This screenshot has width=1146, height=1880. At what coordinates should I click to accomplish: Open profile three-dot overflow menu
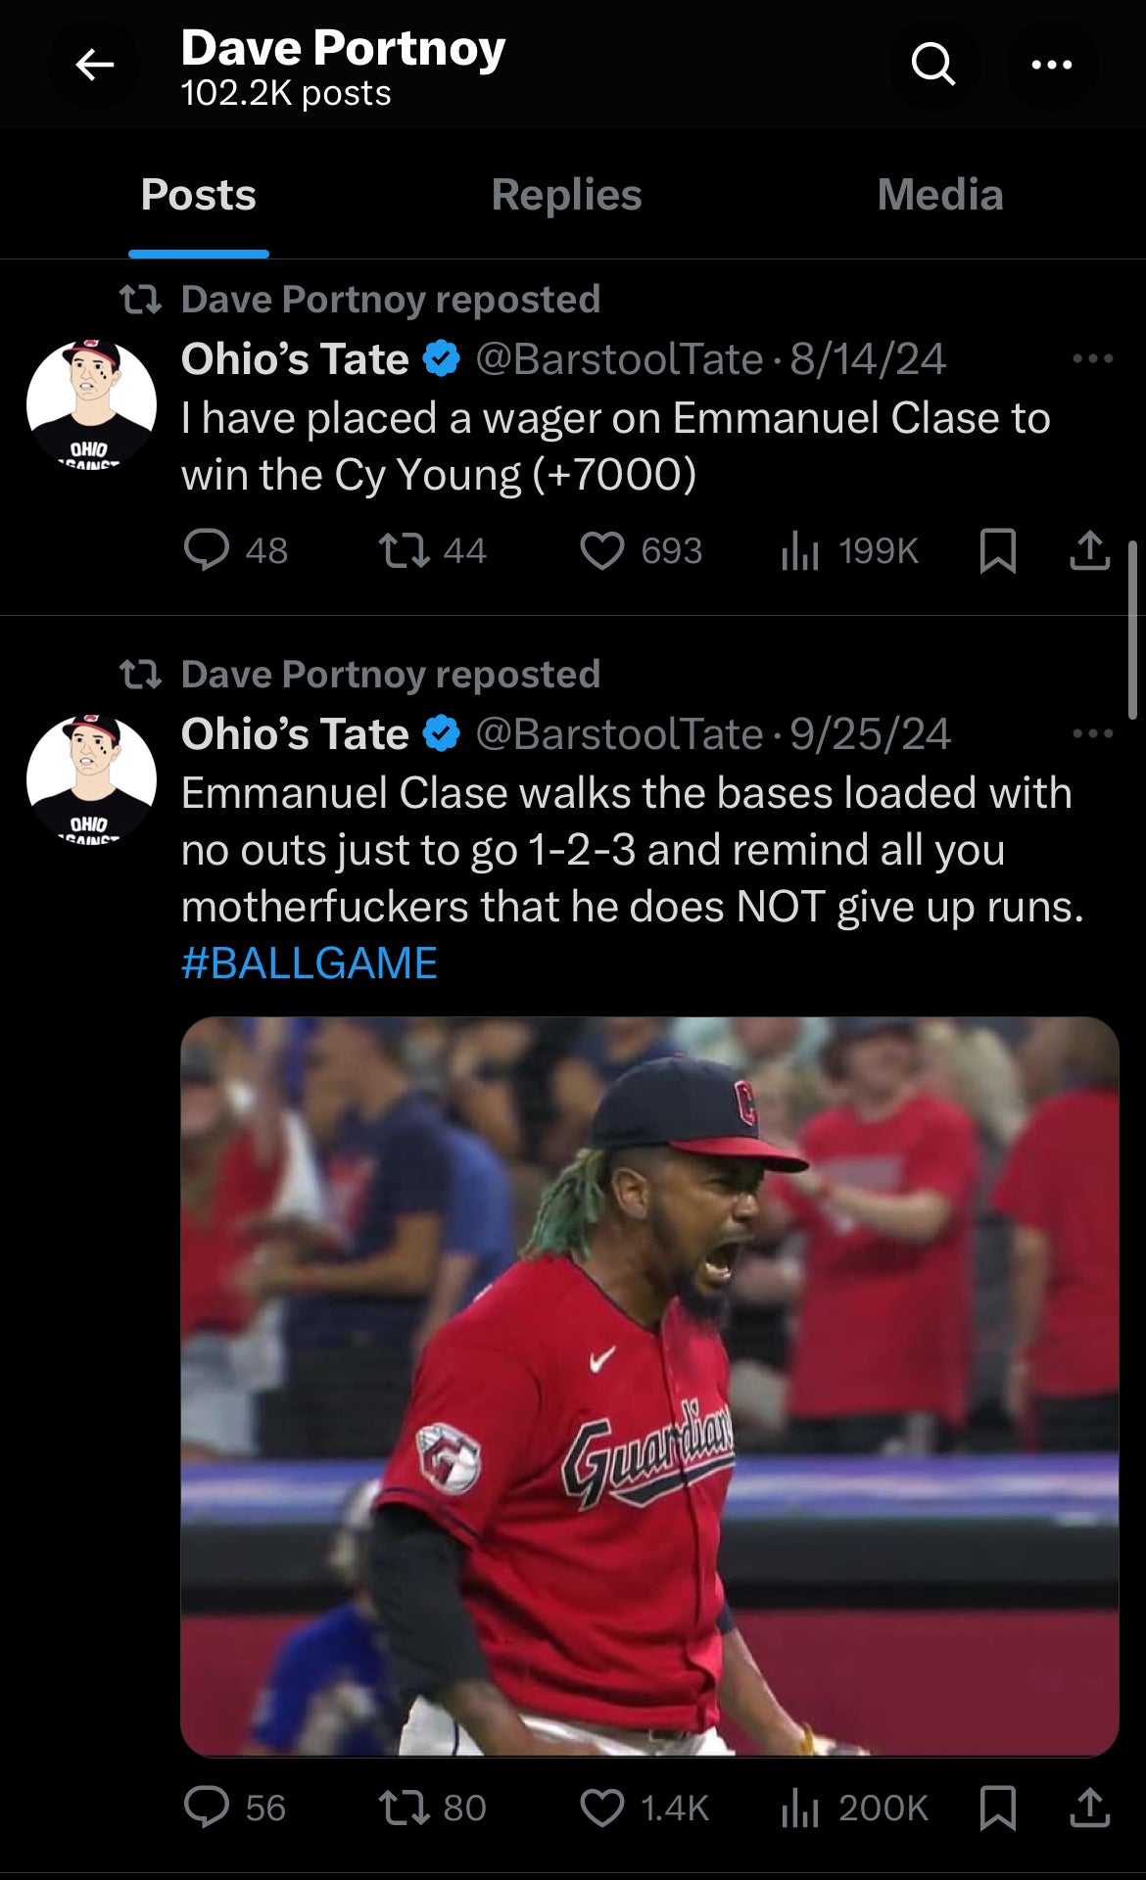click(x=1051, y=66)
